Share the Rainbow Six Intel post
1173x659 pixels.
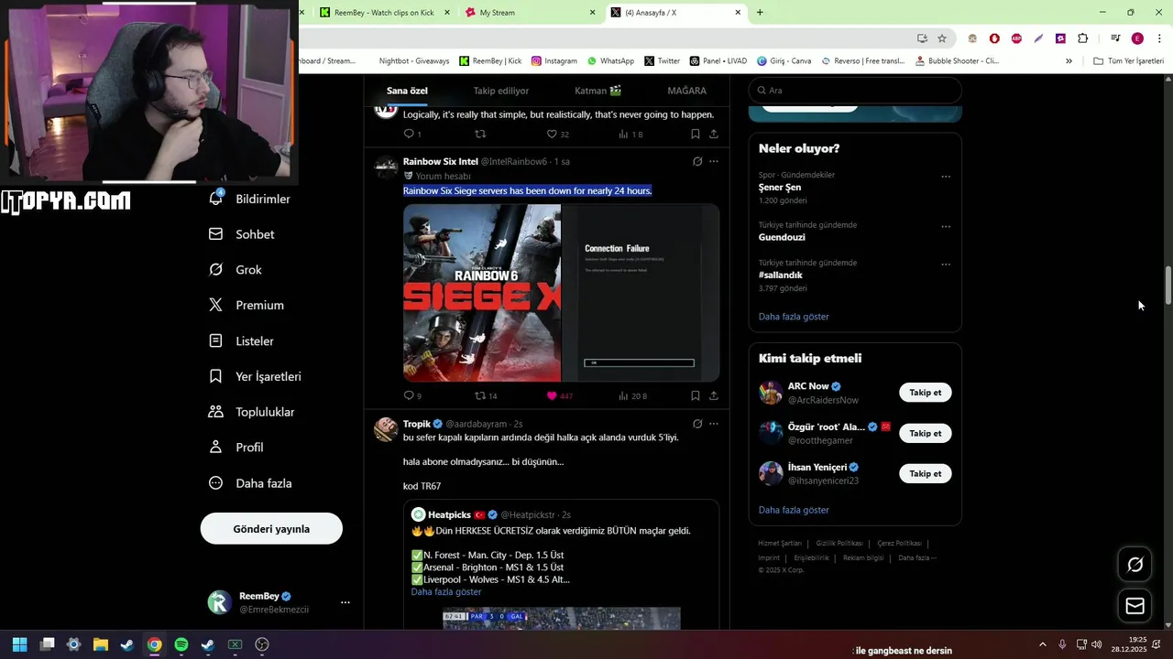click(x=714, y=395)
